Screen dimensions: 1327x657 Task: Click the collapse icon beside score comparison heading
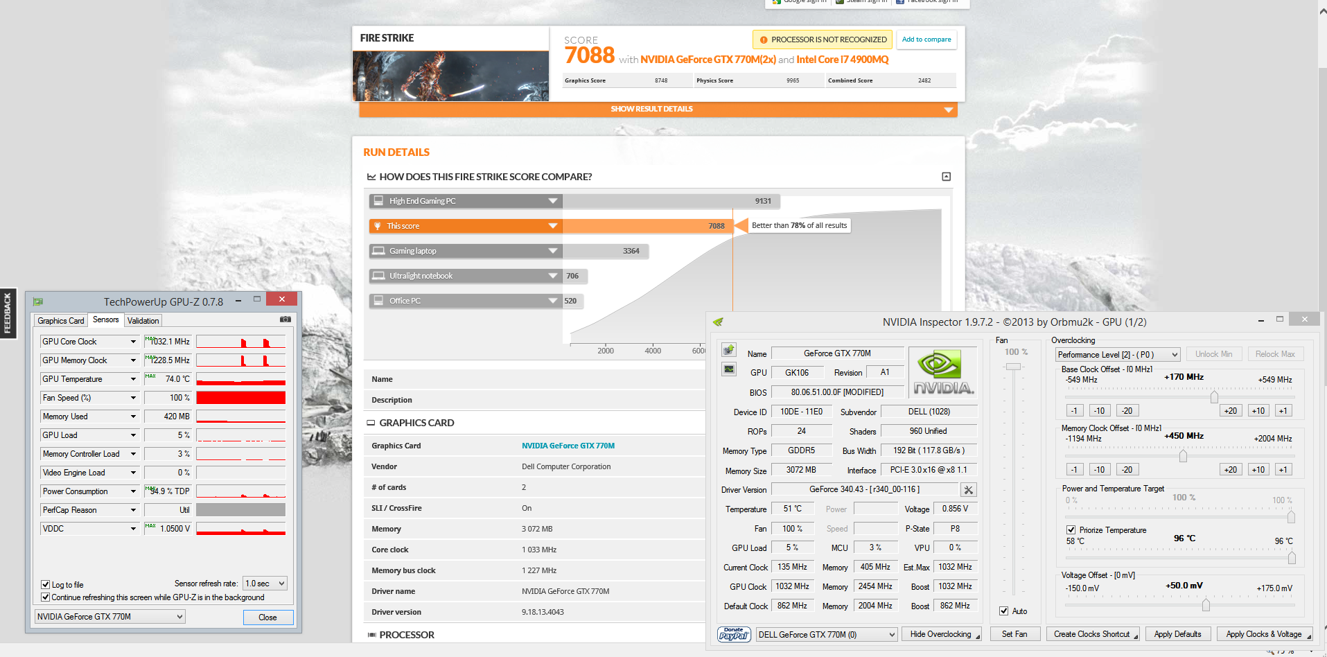tap(947, 177)
